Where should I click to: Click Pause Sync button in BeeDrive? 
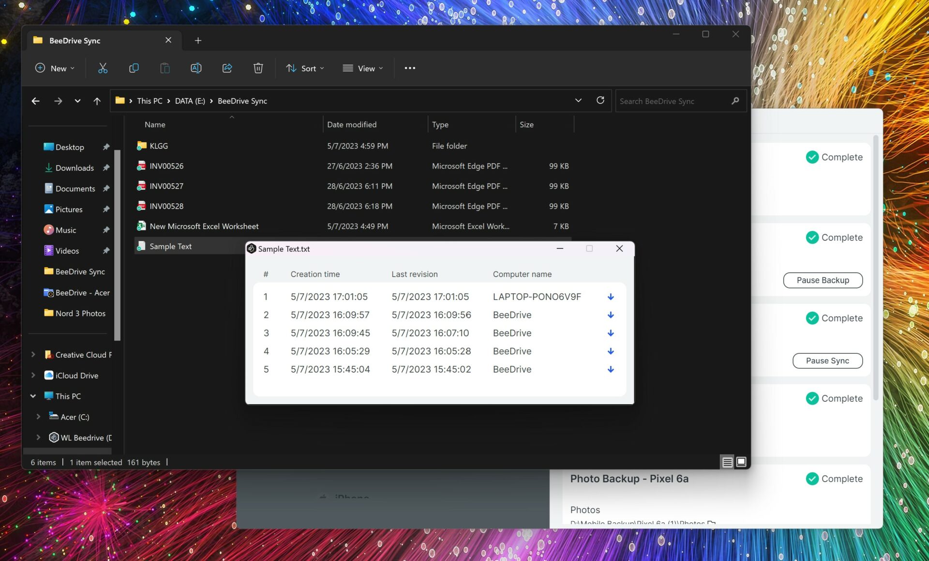pos(827,361)
